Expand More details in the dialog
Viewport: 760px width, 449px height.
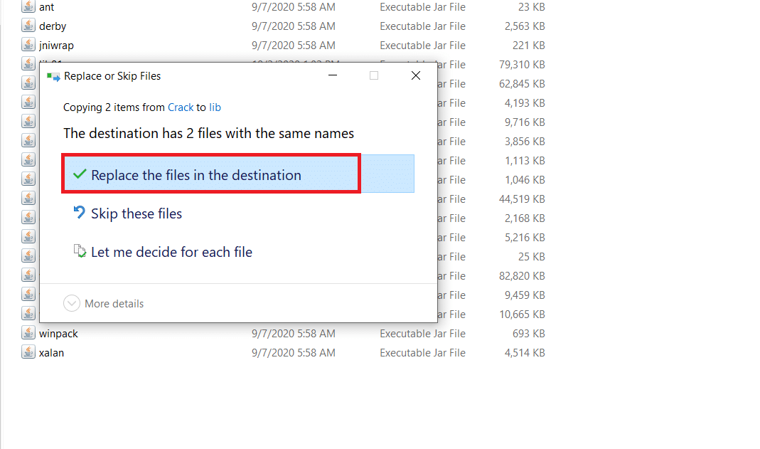coord(104,304)
